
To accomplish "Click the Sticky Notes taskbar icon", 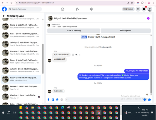I will pos(21,108).
